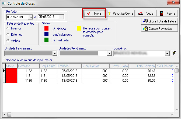The height and width of the screenshot is (119, 181).
Task: Click table vertical scrollbar down arrow
Action: 177,110
